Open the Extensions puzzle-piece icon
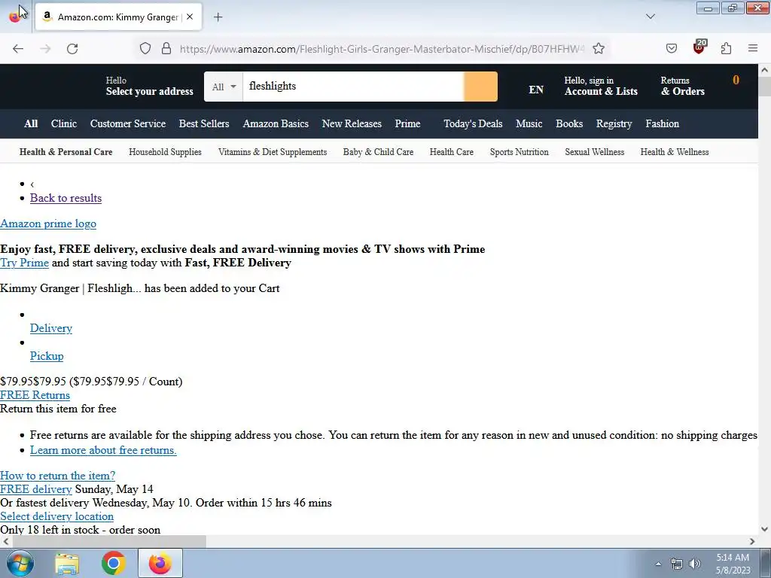 click(x=727, y=48)
